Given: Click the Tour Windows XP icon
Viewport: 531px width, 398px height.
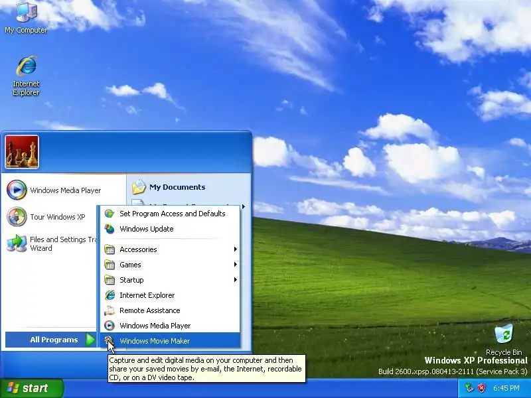Looking at the screenshot, I should point(17,217).
